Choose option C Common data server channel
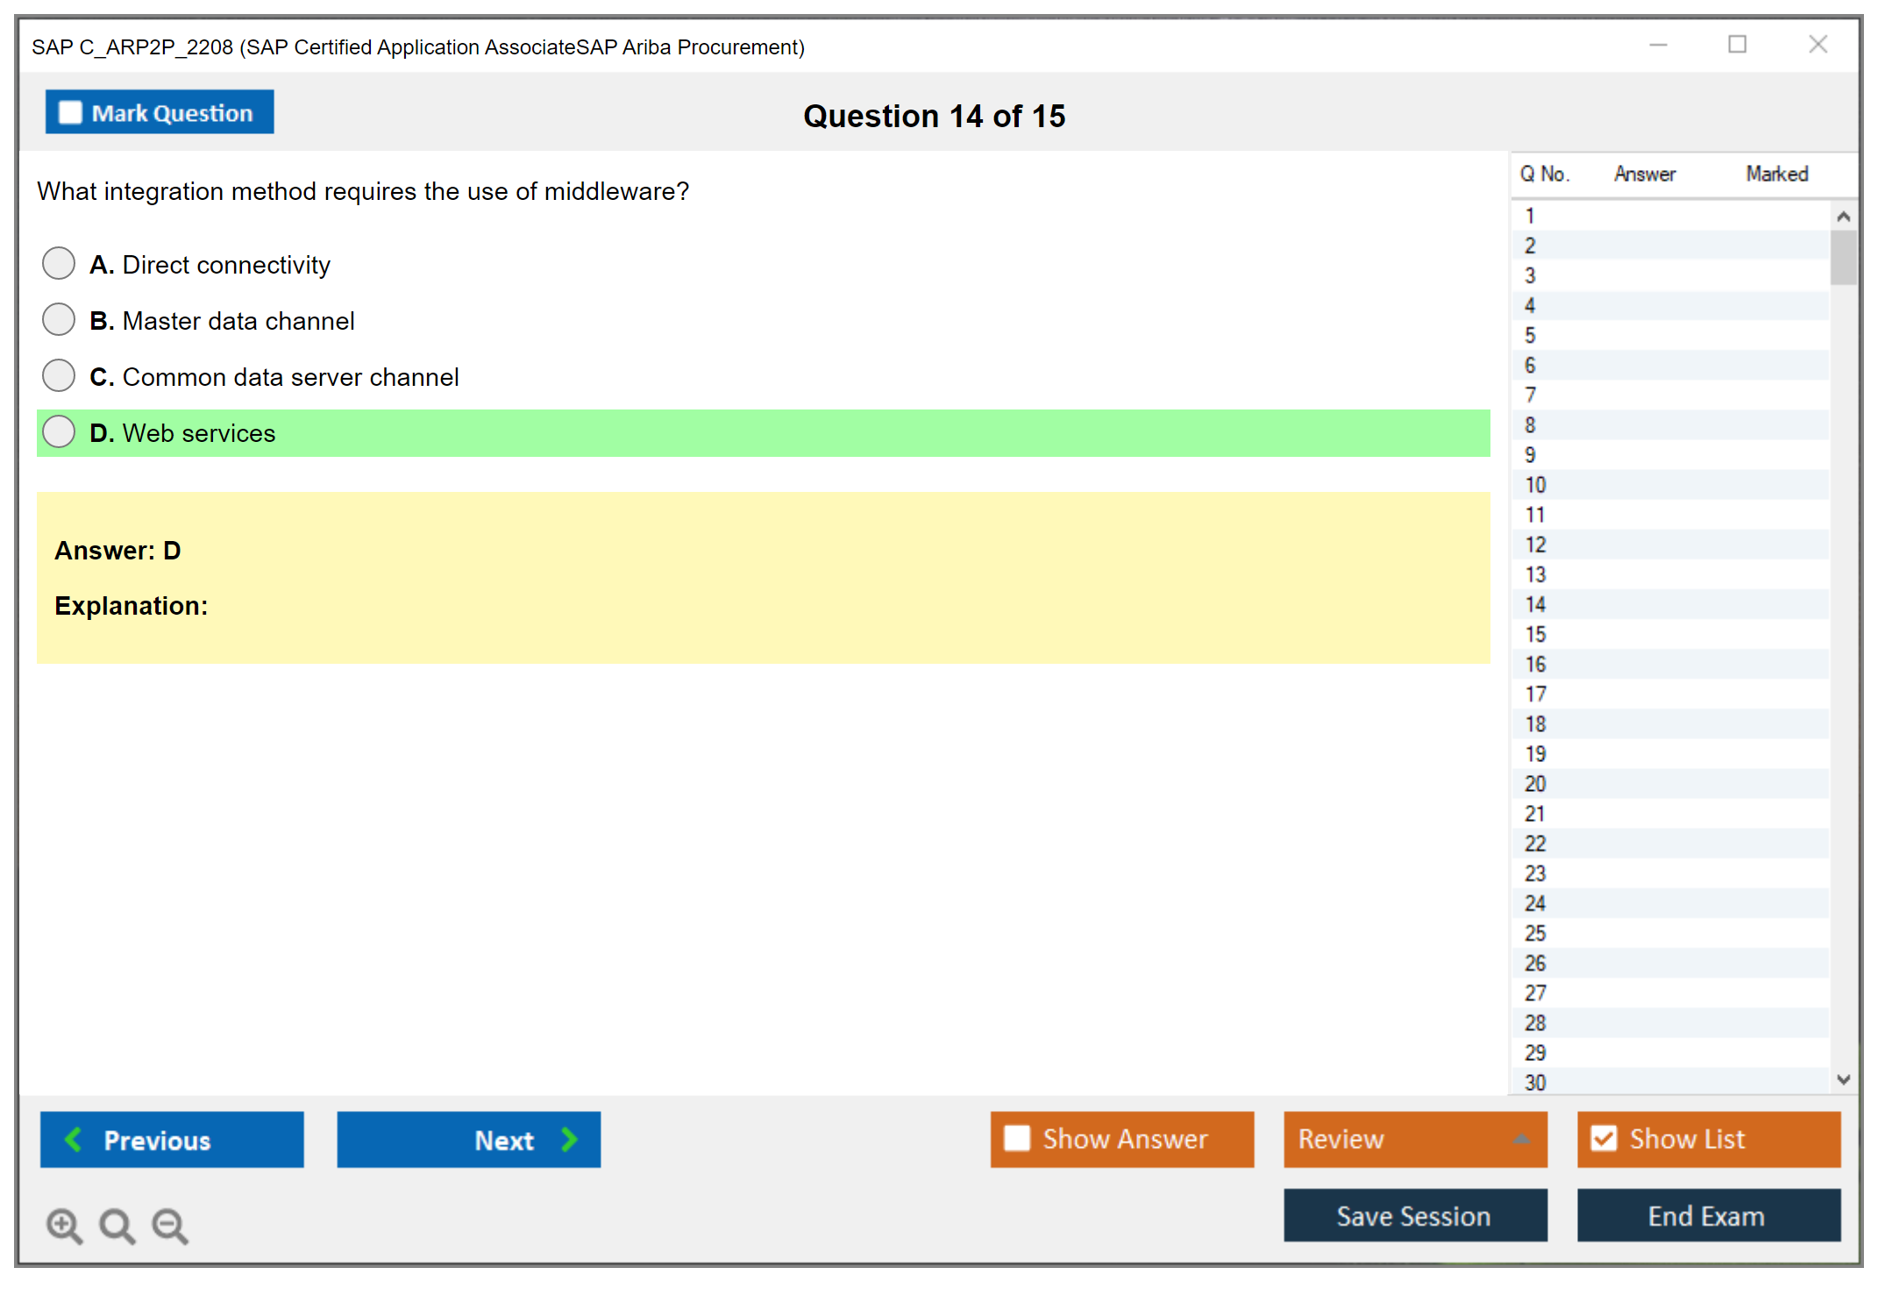Image resolution: width=1885 pixels, height=1289 pixels. (x=59, y=375)
